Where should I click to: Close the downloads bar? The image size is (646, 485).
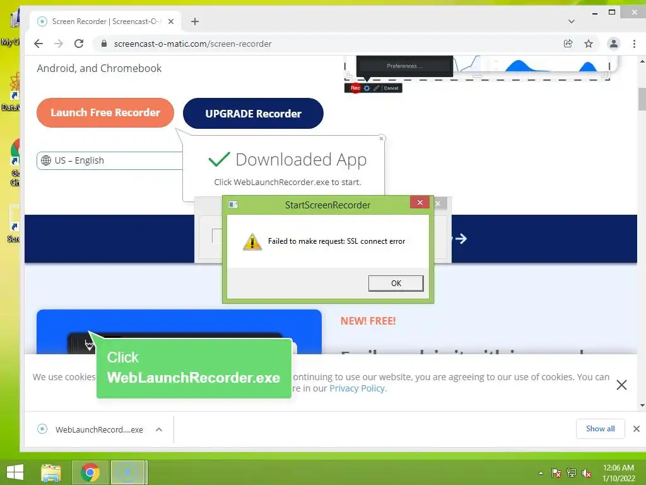[x=636, y=429]
